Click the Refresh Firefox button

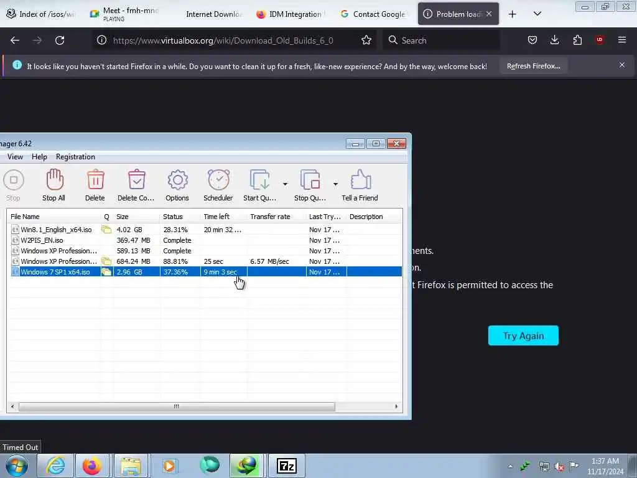pos(533,66)
